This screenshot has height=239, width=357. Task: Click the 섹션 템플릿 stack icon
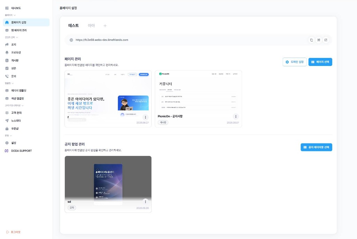(x=7, y=99)
